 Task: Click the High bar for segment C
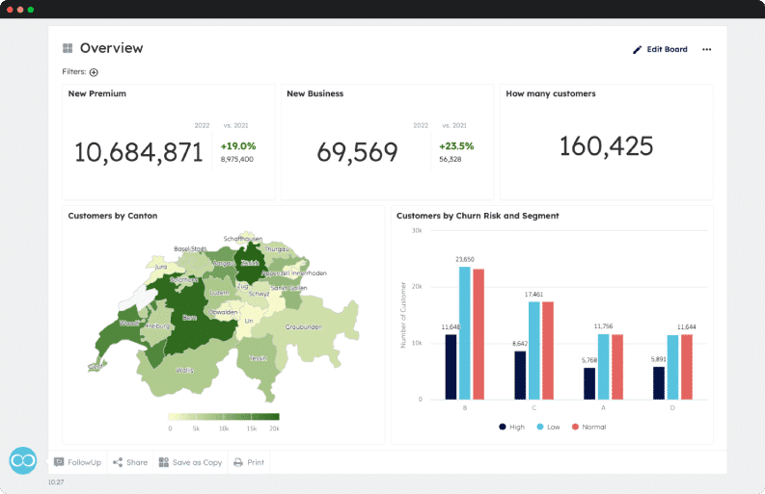coord(520,376)
